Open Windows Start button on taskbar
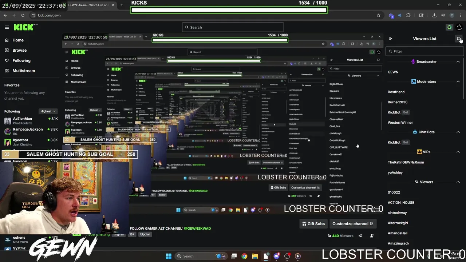466x262 pixels. click(x=169, y=256)
